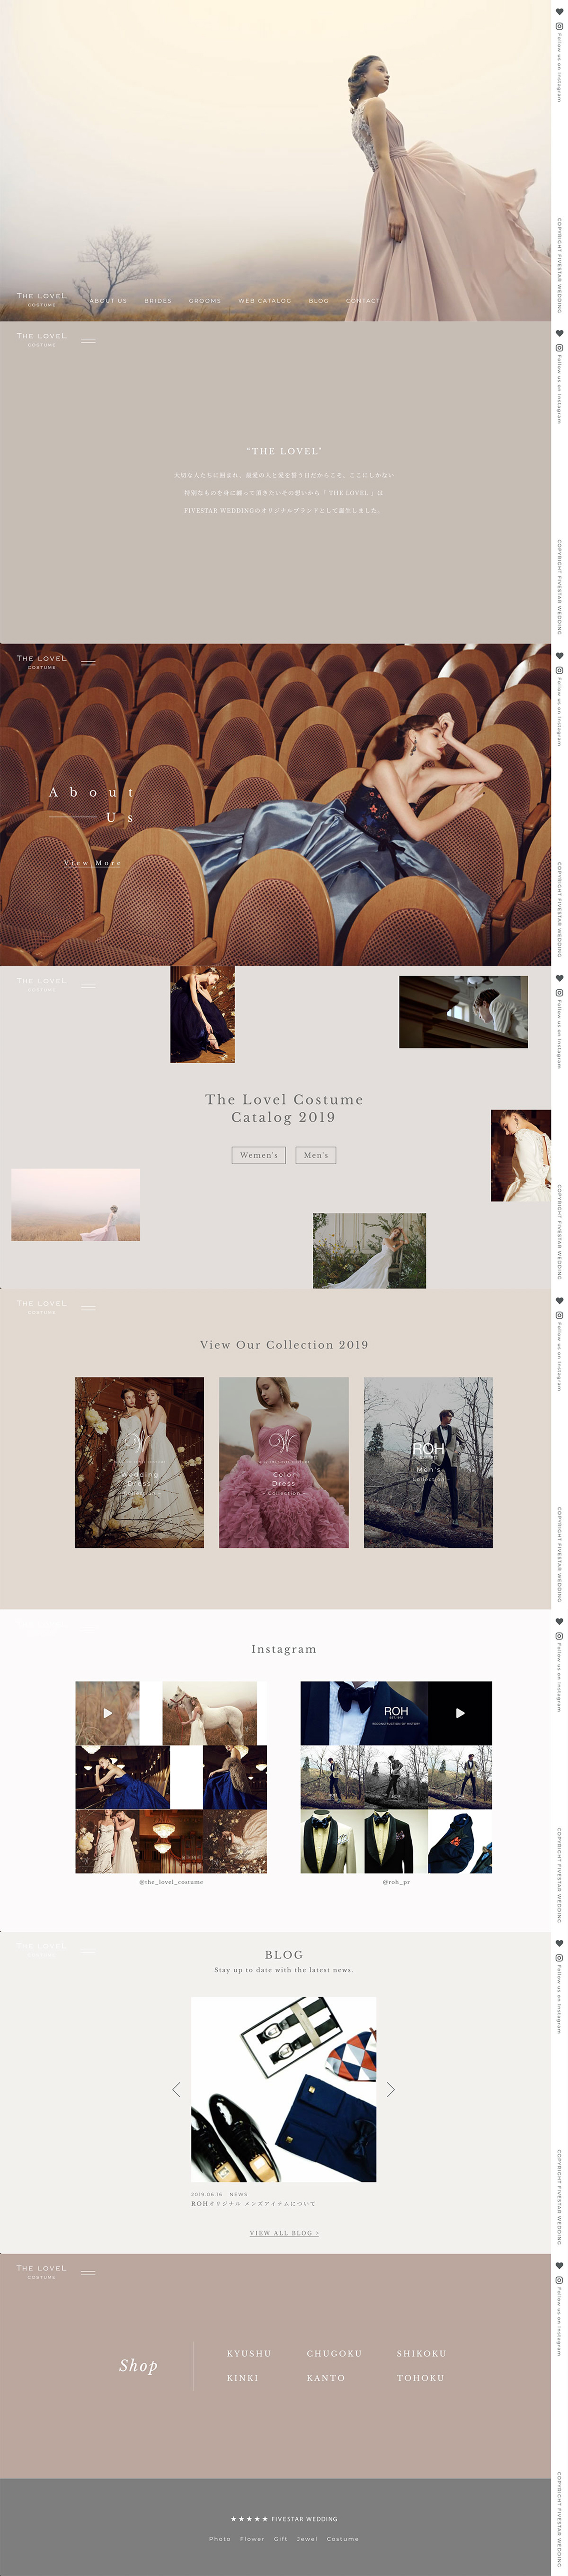Open @roh_pr Instagram link

click(396, 1882)
